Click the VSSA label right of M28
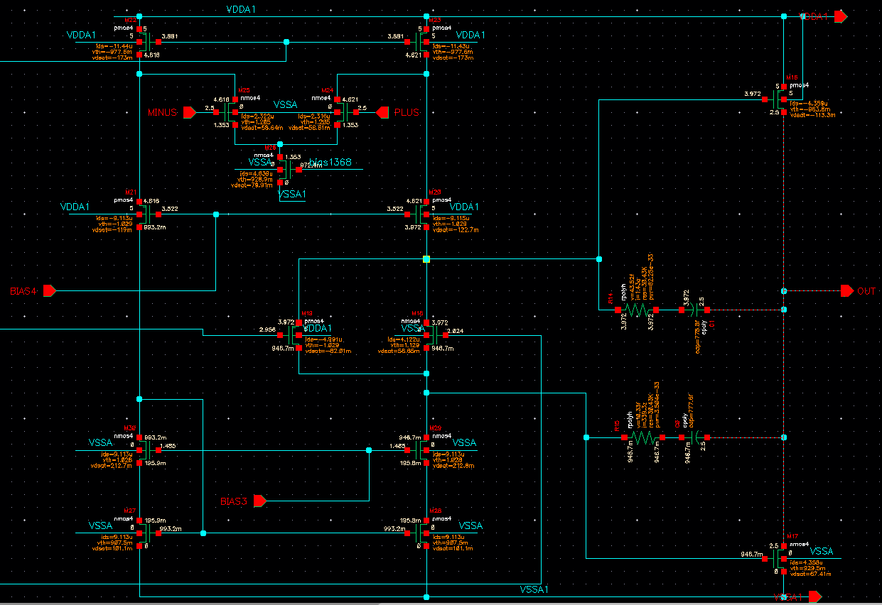This screenshot has height=605, width=882. click(471, 525)
